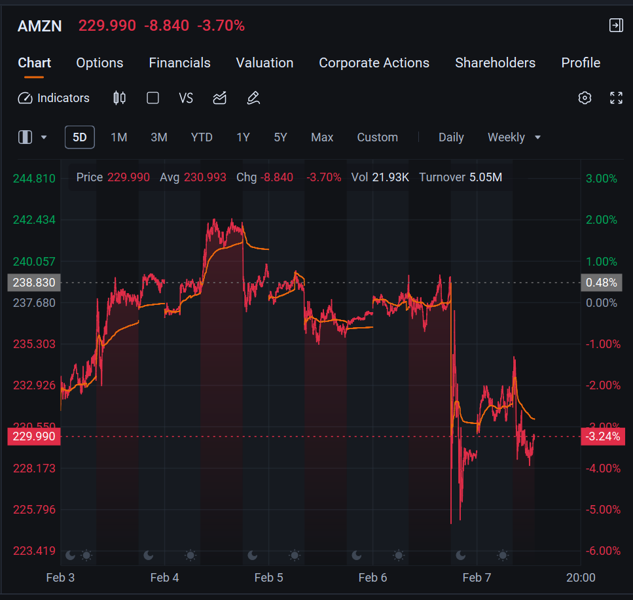The width and height of the screenshot is (633, 600).
Task: Open the Profile tab
Action: 581,63
